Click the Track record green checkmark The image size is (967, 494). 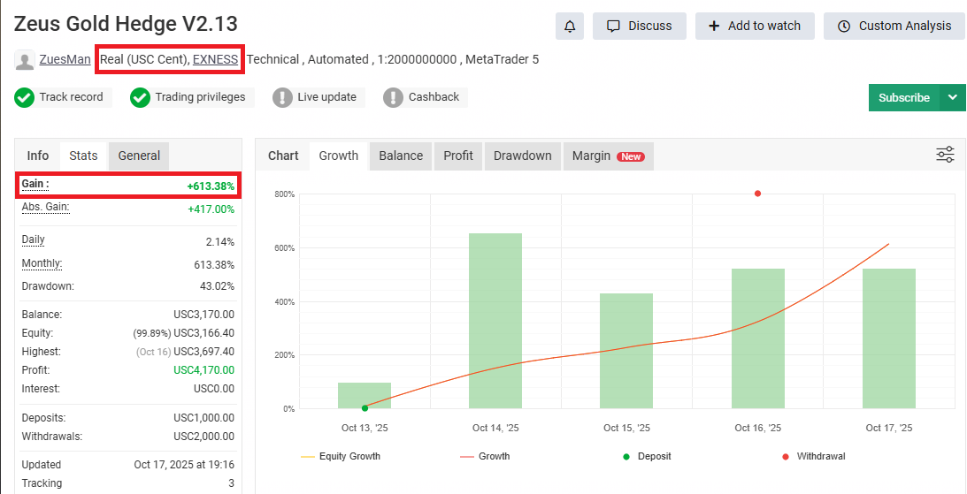[25, 97]
